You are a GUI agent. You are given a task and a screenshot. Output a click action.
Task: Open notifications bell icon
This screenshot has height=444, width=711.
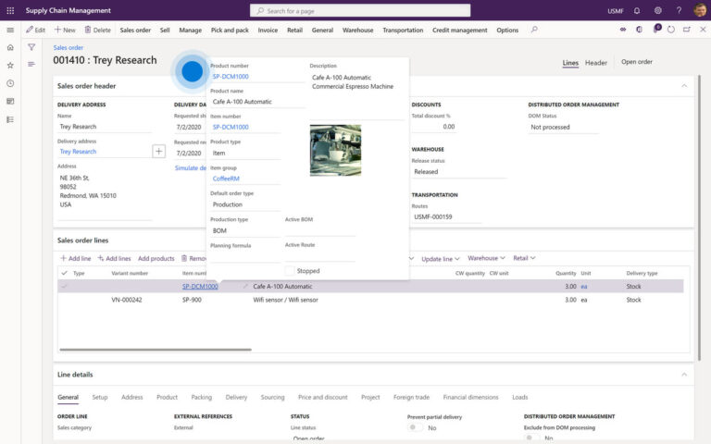coord(637,10)
